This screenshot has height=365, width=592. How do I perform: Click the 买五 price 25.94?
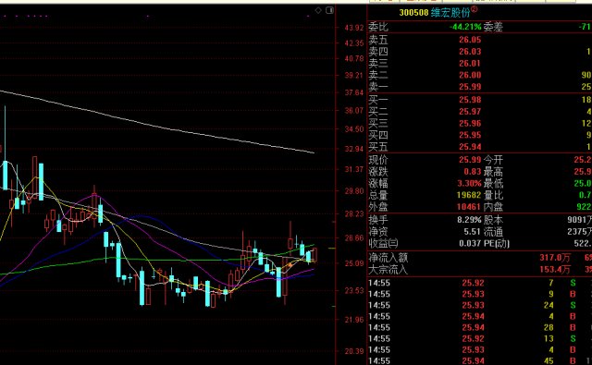point(470,147)
